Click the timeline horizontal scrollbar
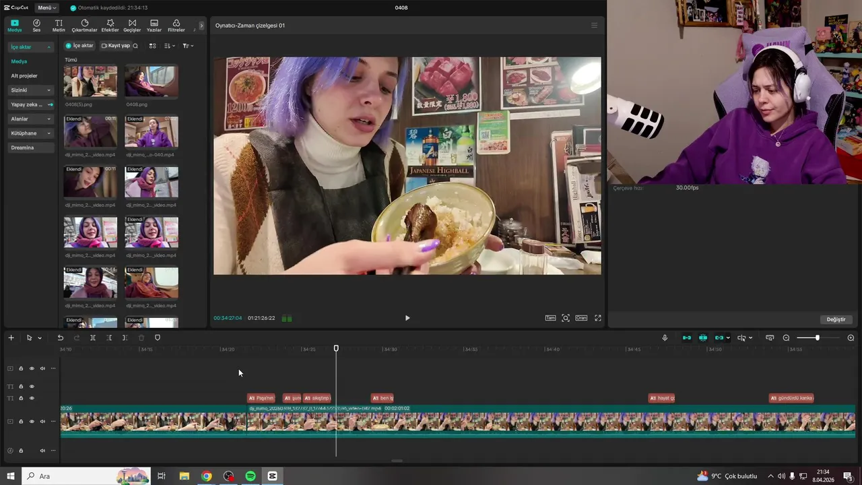The height and width of the screenshot is (485, 862). [397, 461]
